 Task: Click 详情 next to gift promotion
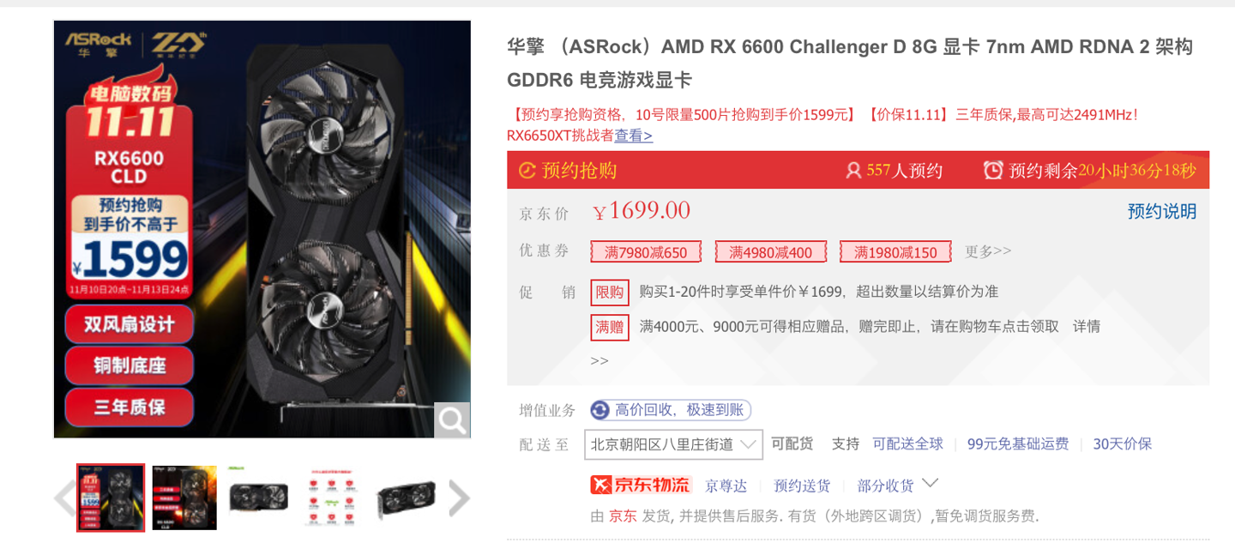(x=1086, y=326)
